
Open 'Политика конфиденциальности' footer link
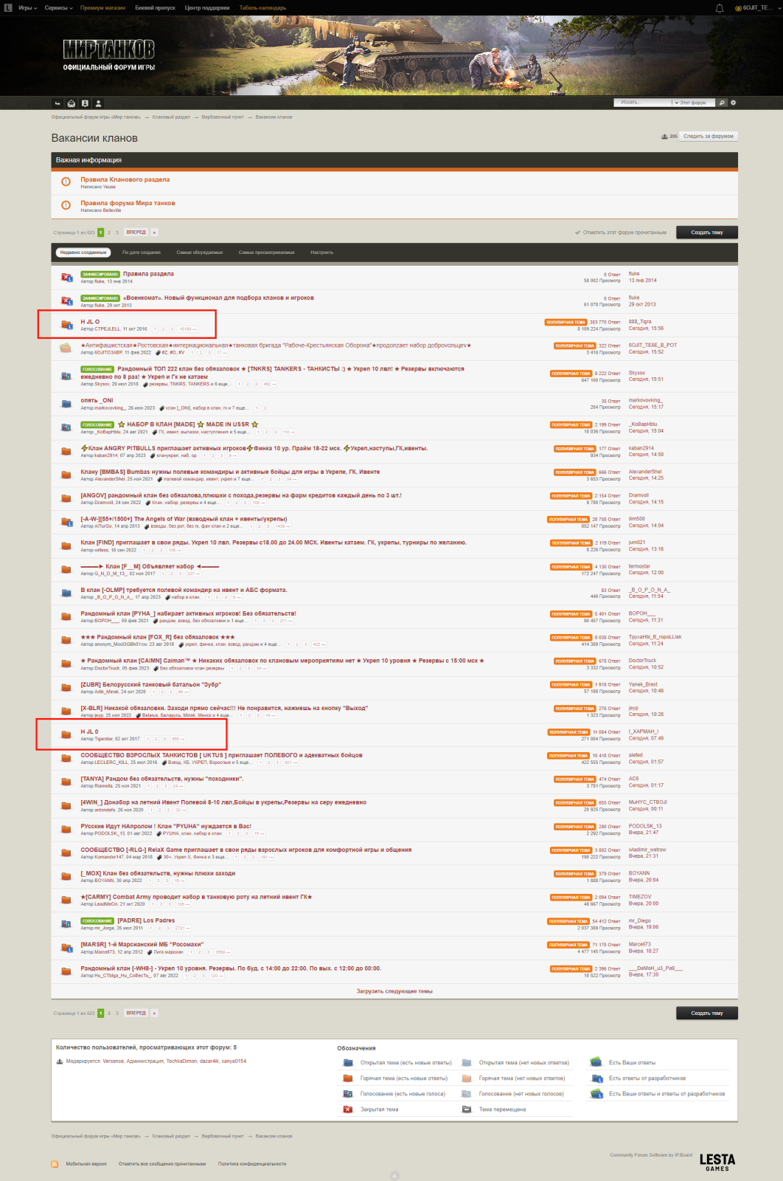tap(252, 1164)
